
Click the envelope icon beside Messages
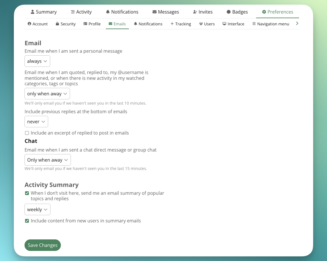[x=155, y=12]
